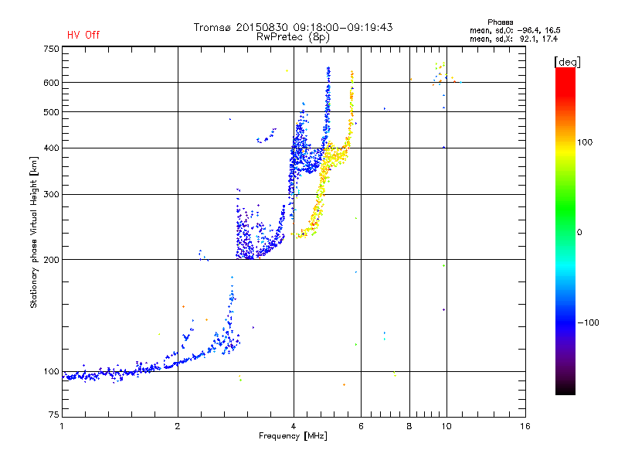The height and width of the screenshot is (464, 618).
Task: Click the y-axis tick label "400"
Action: pyautogui.click(x=51, y=148)
